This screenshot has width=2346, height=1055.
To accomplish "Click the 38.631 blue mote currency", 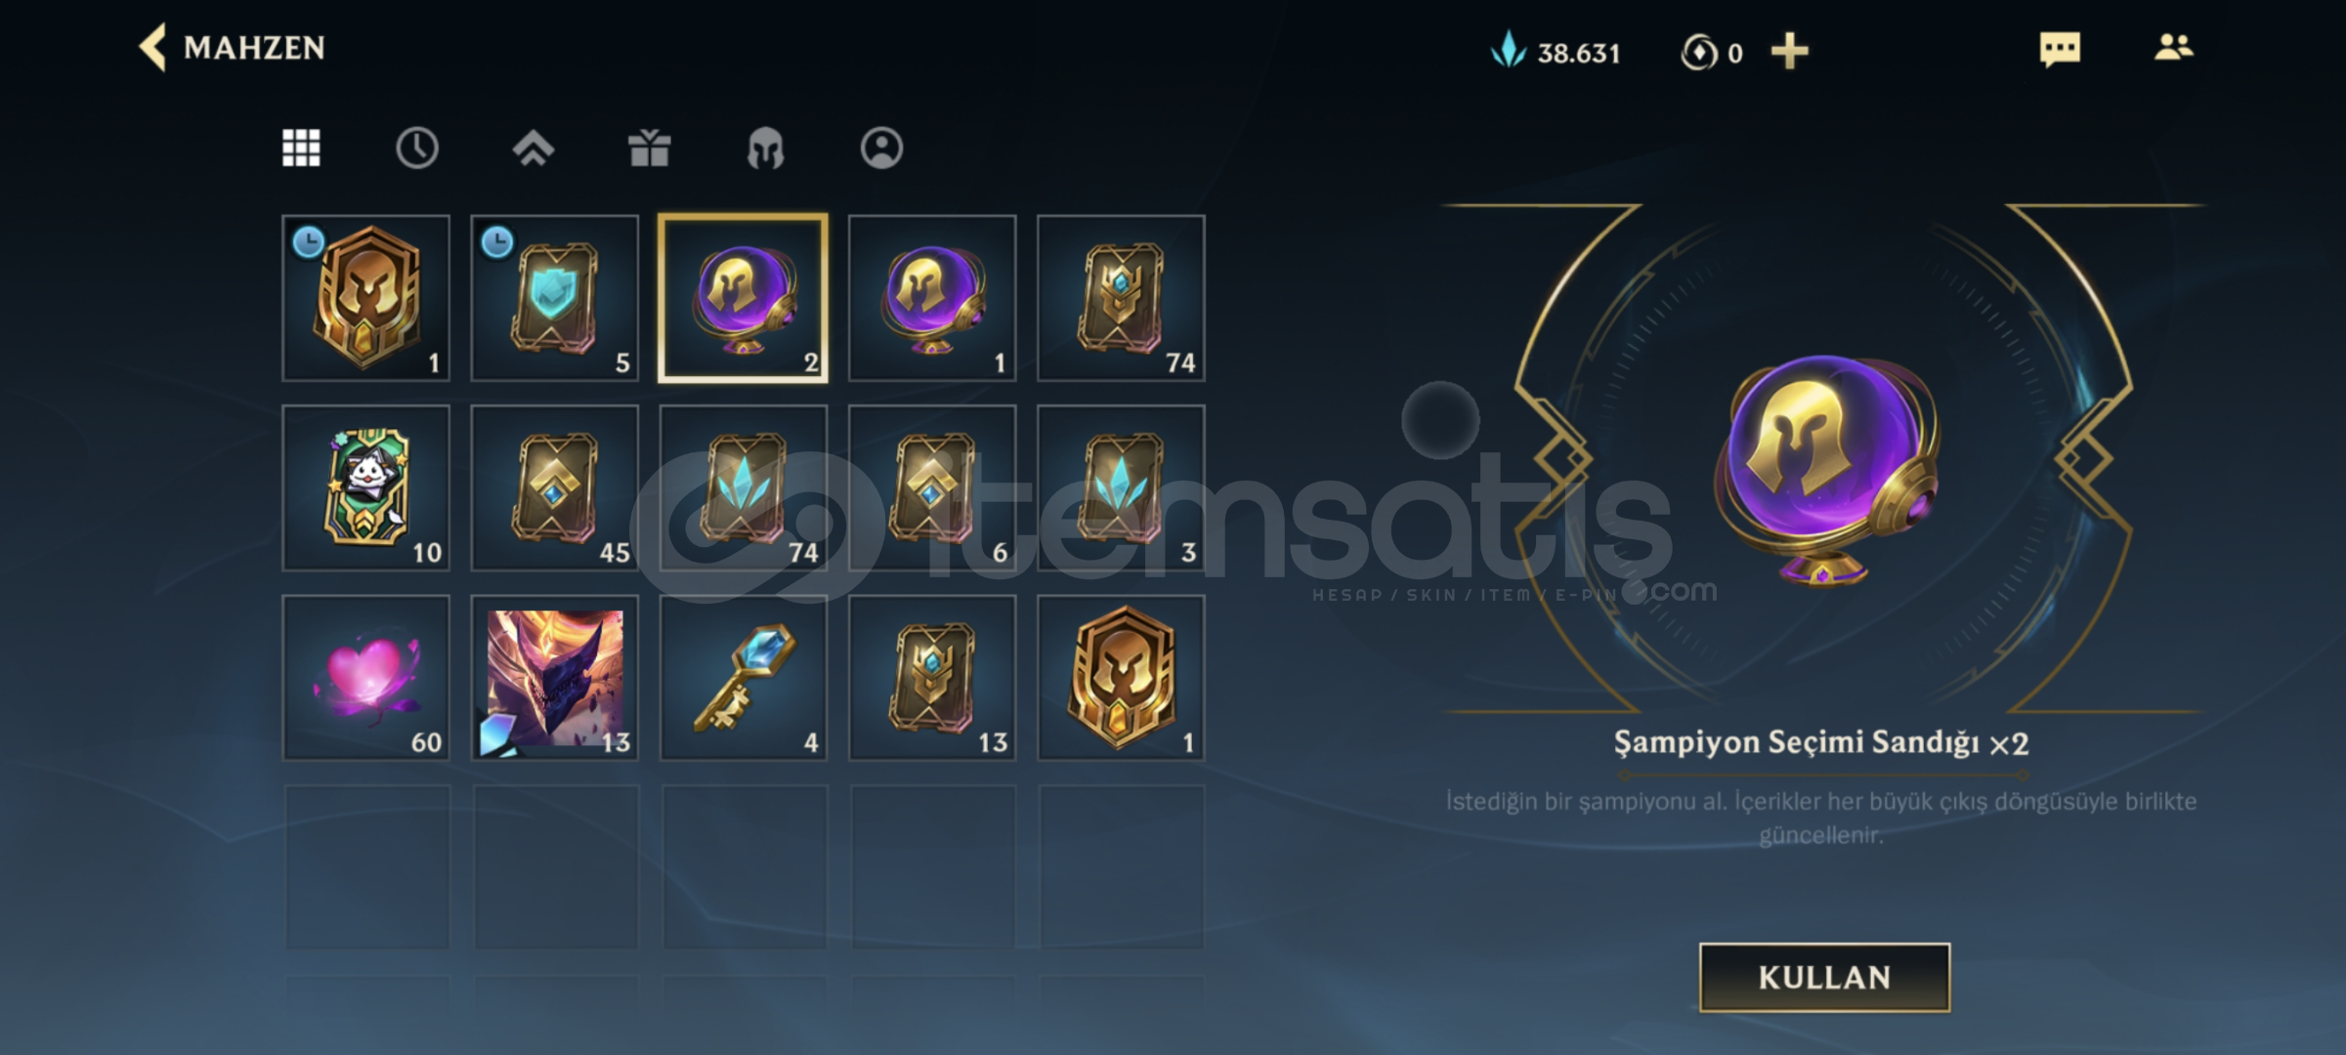I will [x=1556, y=52].
